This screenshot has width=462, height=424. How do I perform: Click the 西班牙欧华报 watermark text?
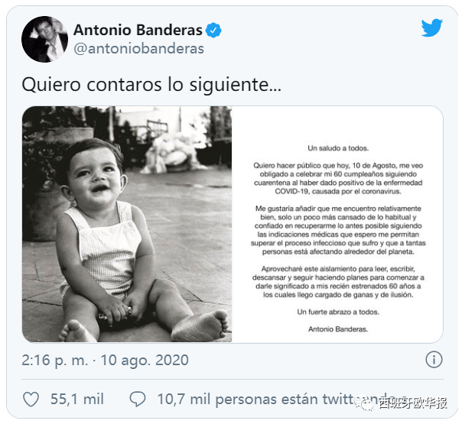[413, 403]
